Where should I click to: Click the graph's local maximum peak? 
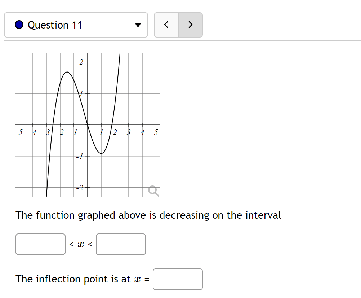(x=67, y=72)
